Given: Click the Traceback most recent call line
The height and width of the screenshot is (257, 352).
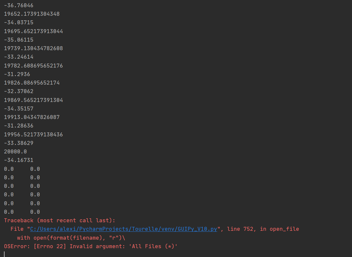Looking at the screenshot, I should 59,220.
